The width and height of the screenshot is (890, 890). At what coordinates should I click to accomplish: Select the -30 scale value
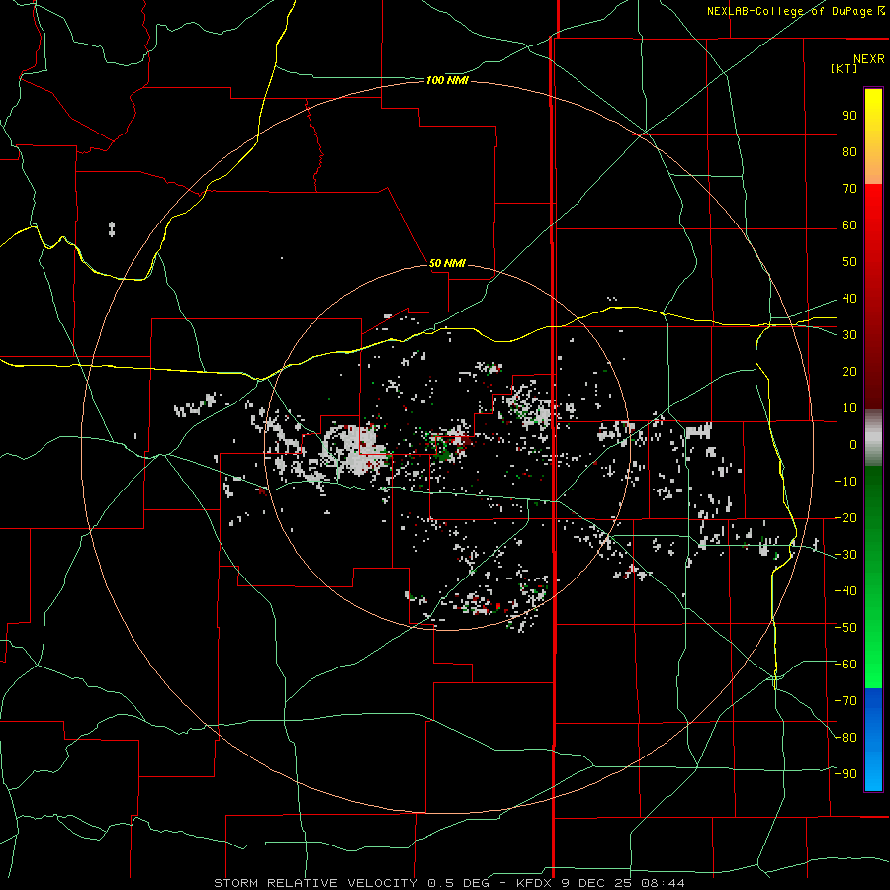(x=845, y=555)
